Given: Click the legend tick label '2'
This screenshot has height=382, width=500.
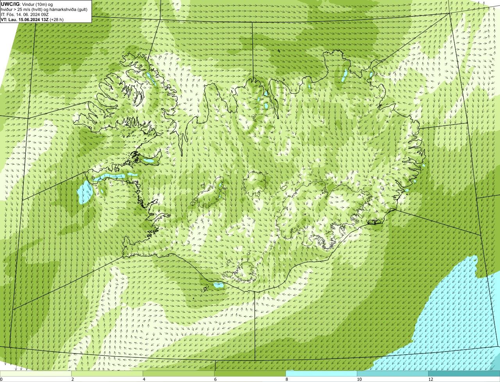Looking at the screenshot, I should pos(73,379).
